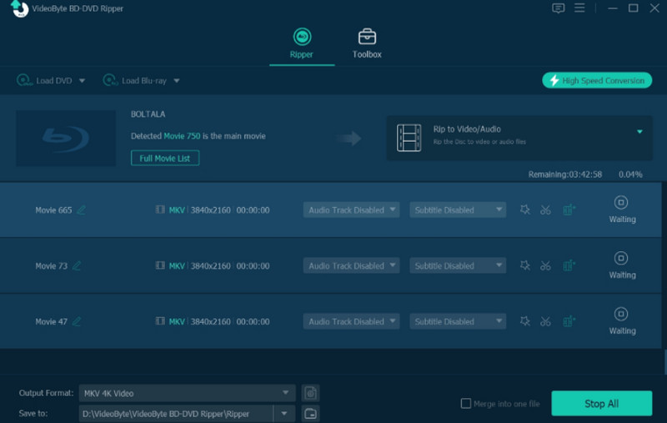Stop the Movie 665 waiting task
The height and width of the screenshot is (423, 667).
click(x=621, y=203)
